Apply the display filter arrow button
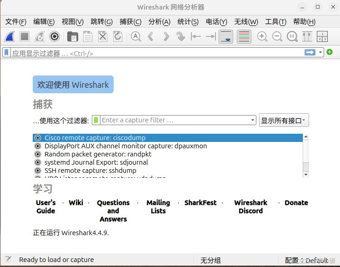The width and height of the screenshot is (340, 267). (310, 52)
